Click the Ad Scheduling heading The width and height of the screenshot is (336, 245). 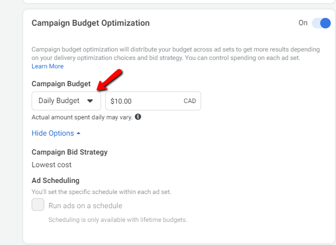click(x=55, y=180)
